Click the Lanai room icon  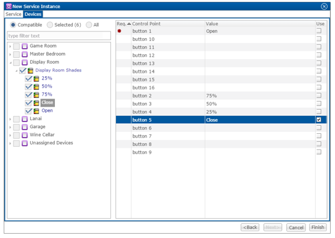tap(25, 119)
